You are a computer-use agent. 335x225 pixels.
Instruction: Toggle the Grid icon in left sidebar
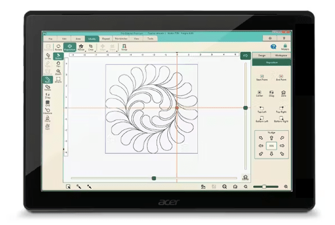[x=48, y=103]
